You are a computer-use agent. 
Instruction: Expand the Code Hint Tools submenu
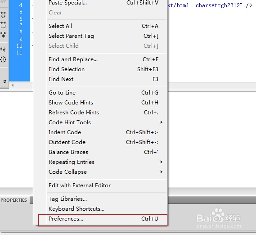click(103, 122)
